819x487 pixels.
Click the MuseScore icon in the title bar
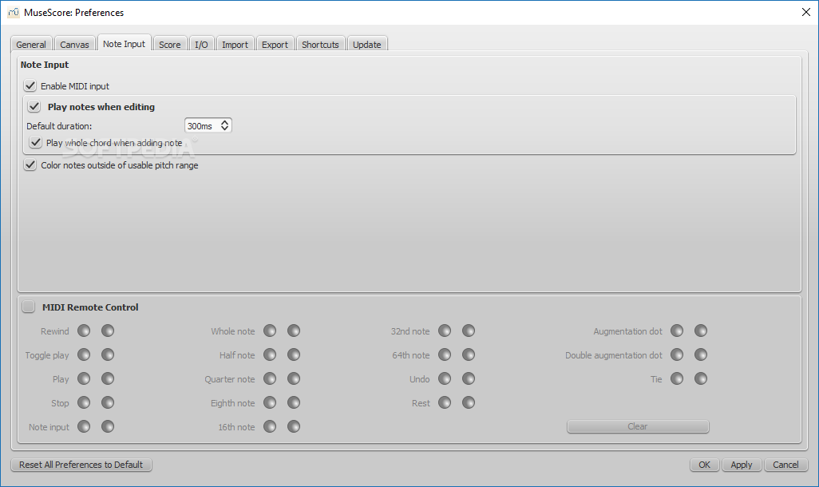[x=13, y=12]
